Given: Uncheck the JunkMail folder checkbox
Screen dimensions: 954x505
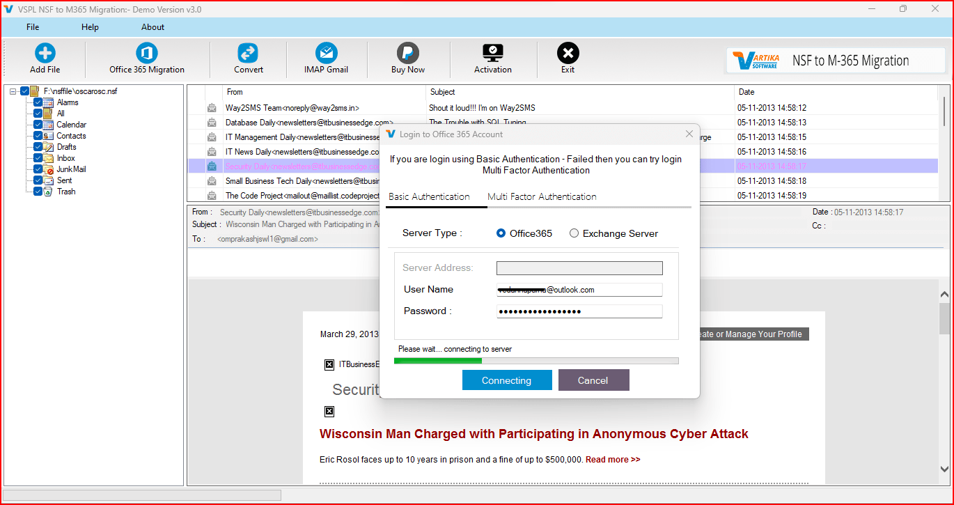Looking at the screenshot, I should [x=38, y=169].
